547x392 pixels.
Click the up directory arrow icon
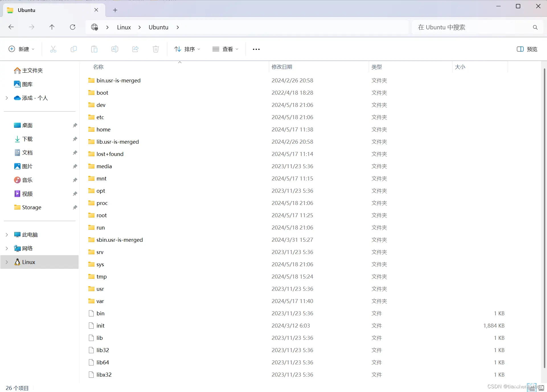click(x=52, y=27)
